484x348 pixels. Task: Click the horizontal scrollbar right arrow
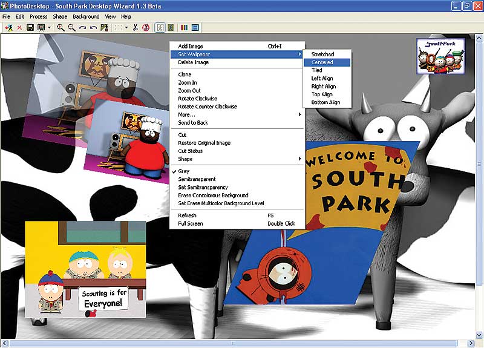(471, 343)
